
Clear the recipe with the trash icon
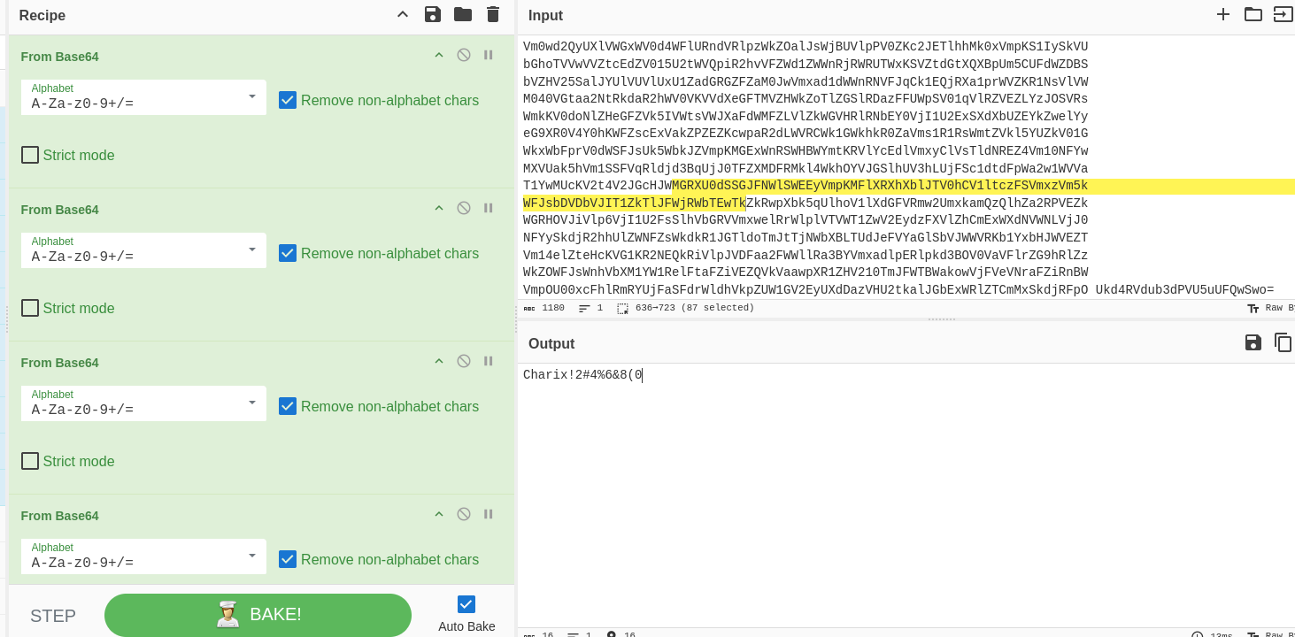click(x=493, y=14)
